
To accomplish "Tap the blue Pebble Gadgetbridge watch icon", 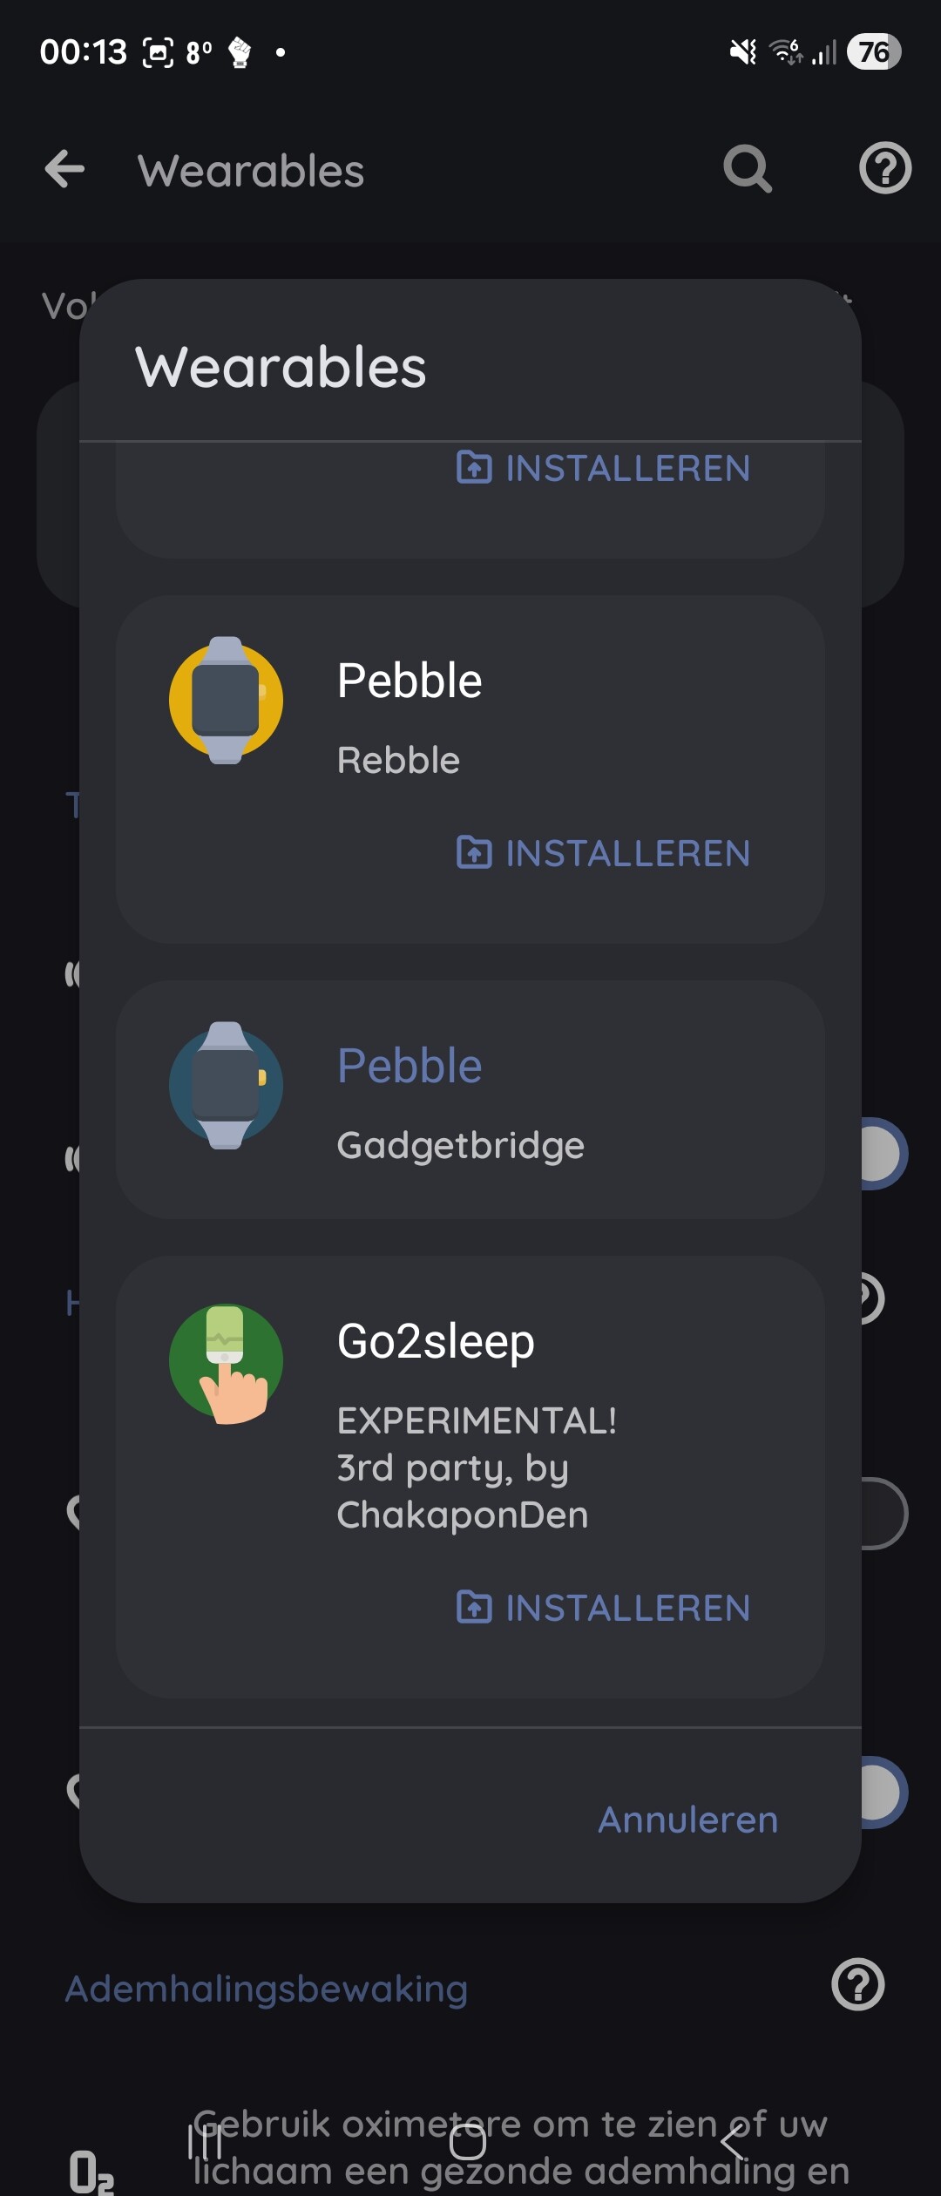I will pyautogui.click(x=226, y=1086).
